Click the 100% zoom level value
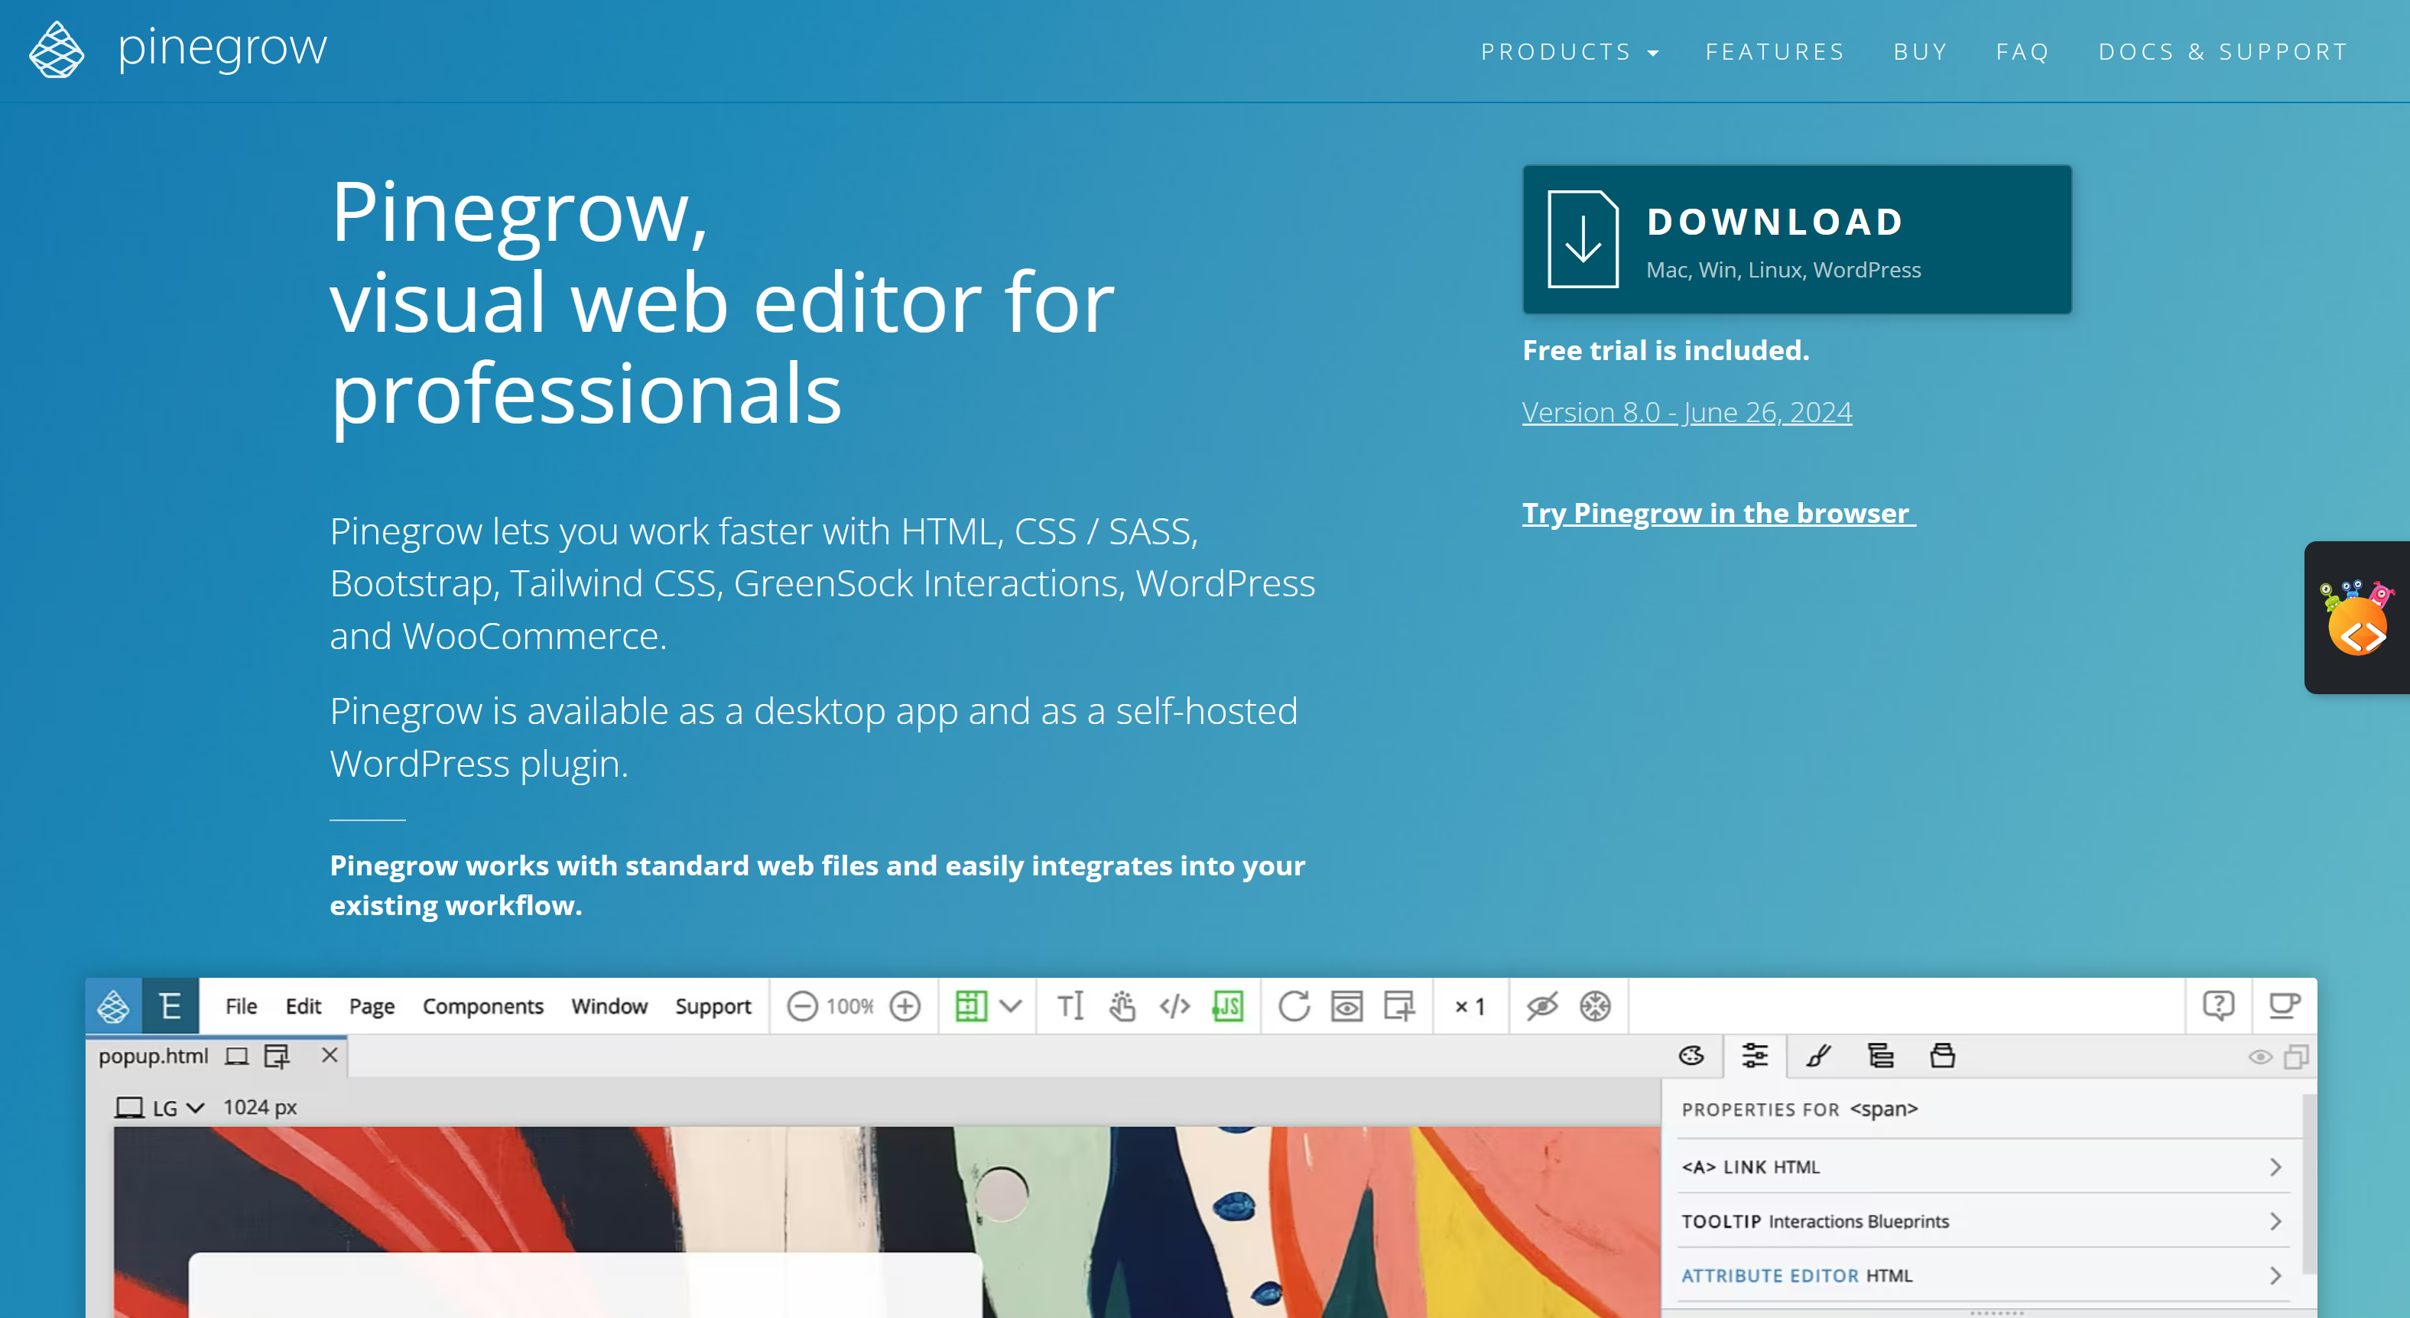The width and height of the screenshot is (2410, 1318). point(849,1007)
